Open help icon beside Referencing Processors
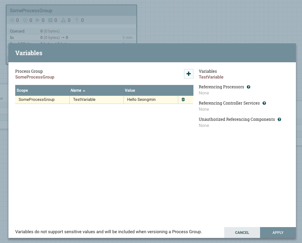Screen dimensions: 302x243 point(249,87)
